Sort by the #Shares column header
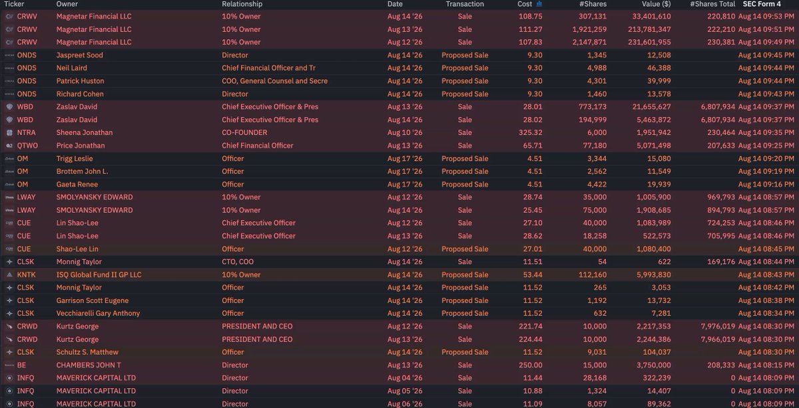 pos(593,4)
